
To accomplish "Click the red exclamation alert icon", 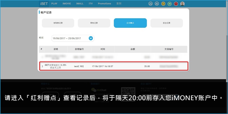I will point(176,4).
